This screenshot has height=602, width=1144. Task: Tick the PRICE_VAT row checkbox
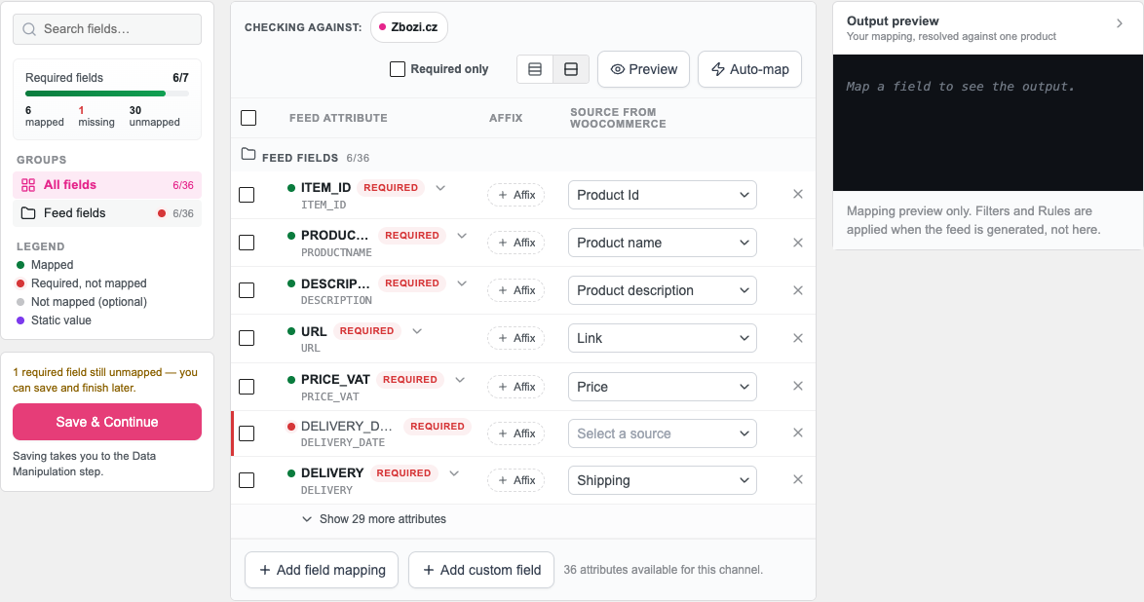click(x=248, y=387)
